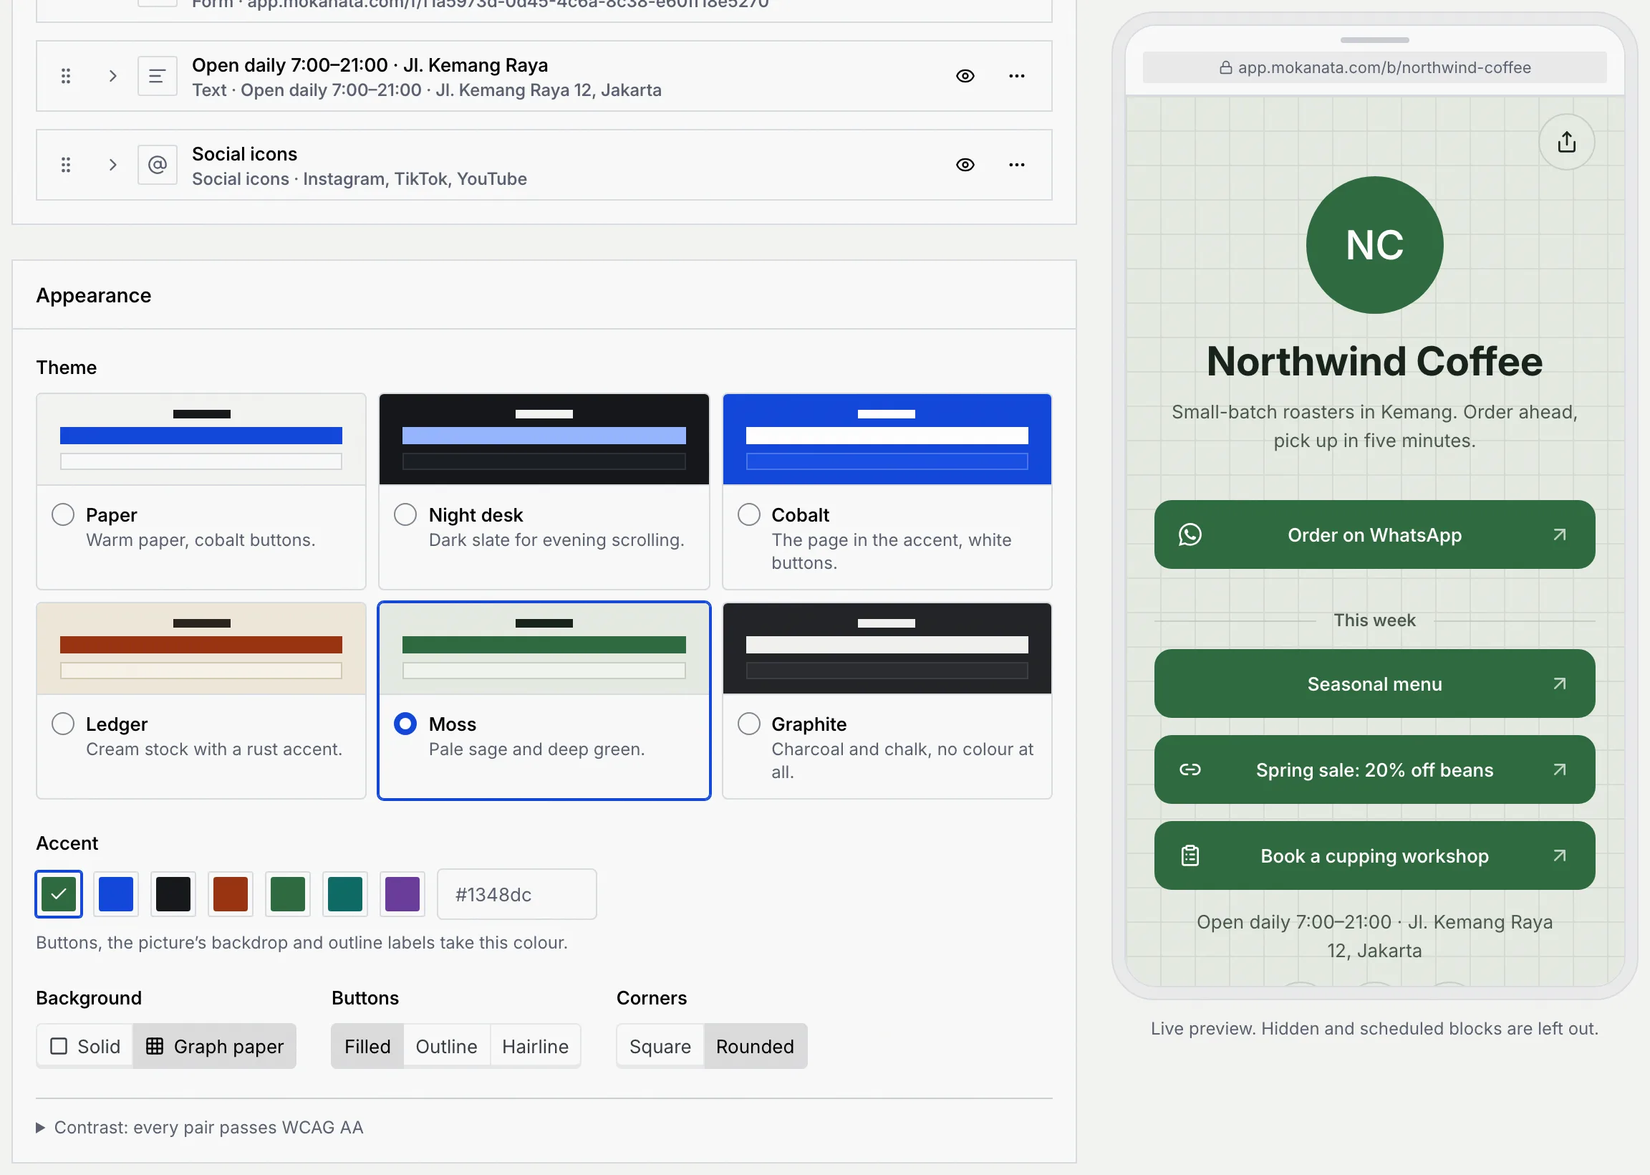Screen dimensions: 1650x1175
Task: Set corners to Rounded
Action: tap(755, 1046)
